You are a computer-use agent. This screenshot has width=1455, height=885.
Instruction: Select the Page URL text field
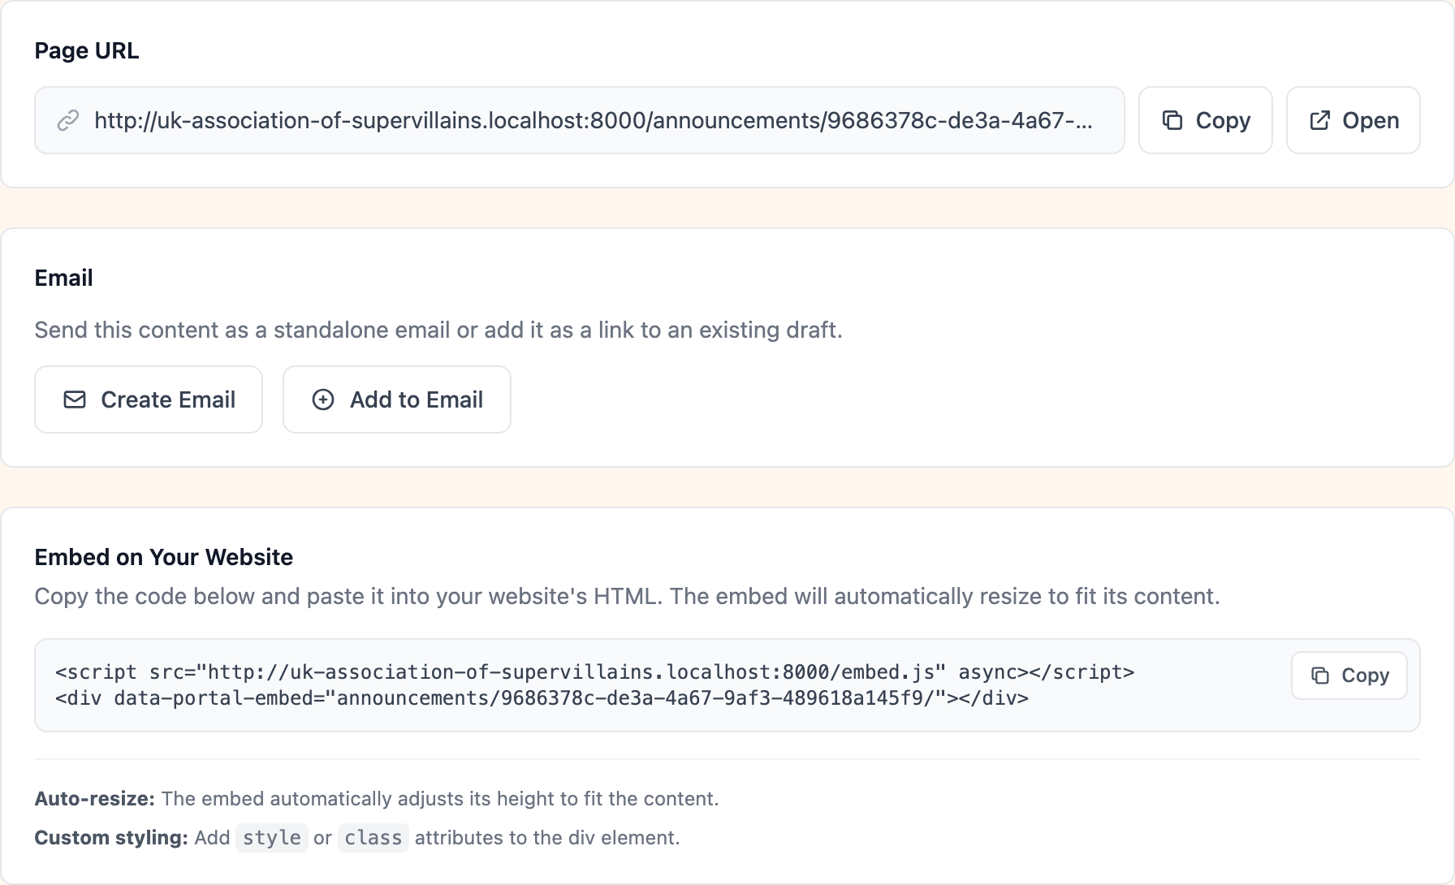click(580, 120)
